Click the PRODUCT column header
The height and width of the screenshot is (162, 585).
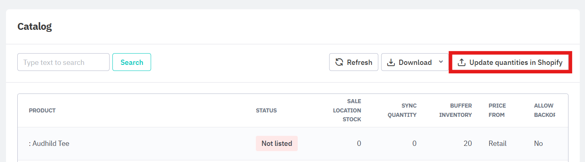click(x=42, y=110)
